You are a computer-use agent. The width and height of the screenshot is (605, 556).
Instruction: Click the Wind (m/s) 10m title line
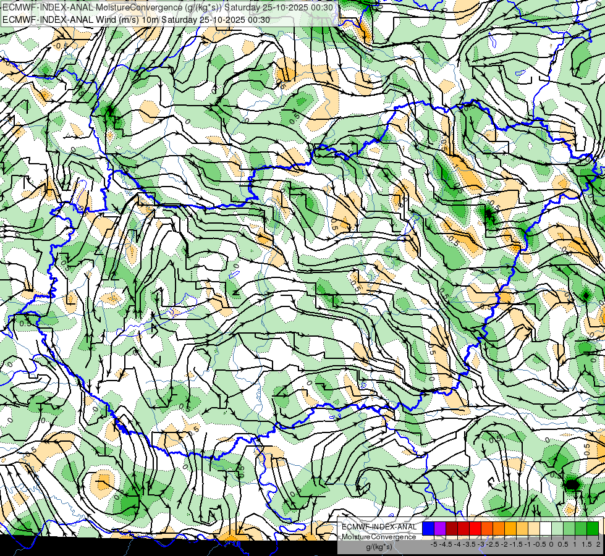(x=136, y=20)
